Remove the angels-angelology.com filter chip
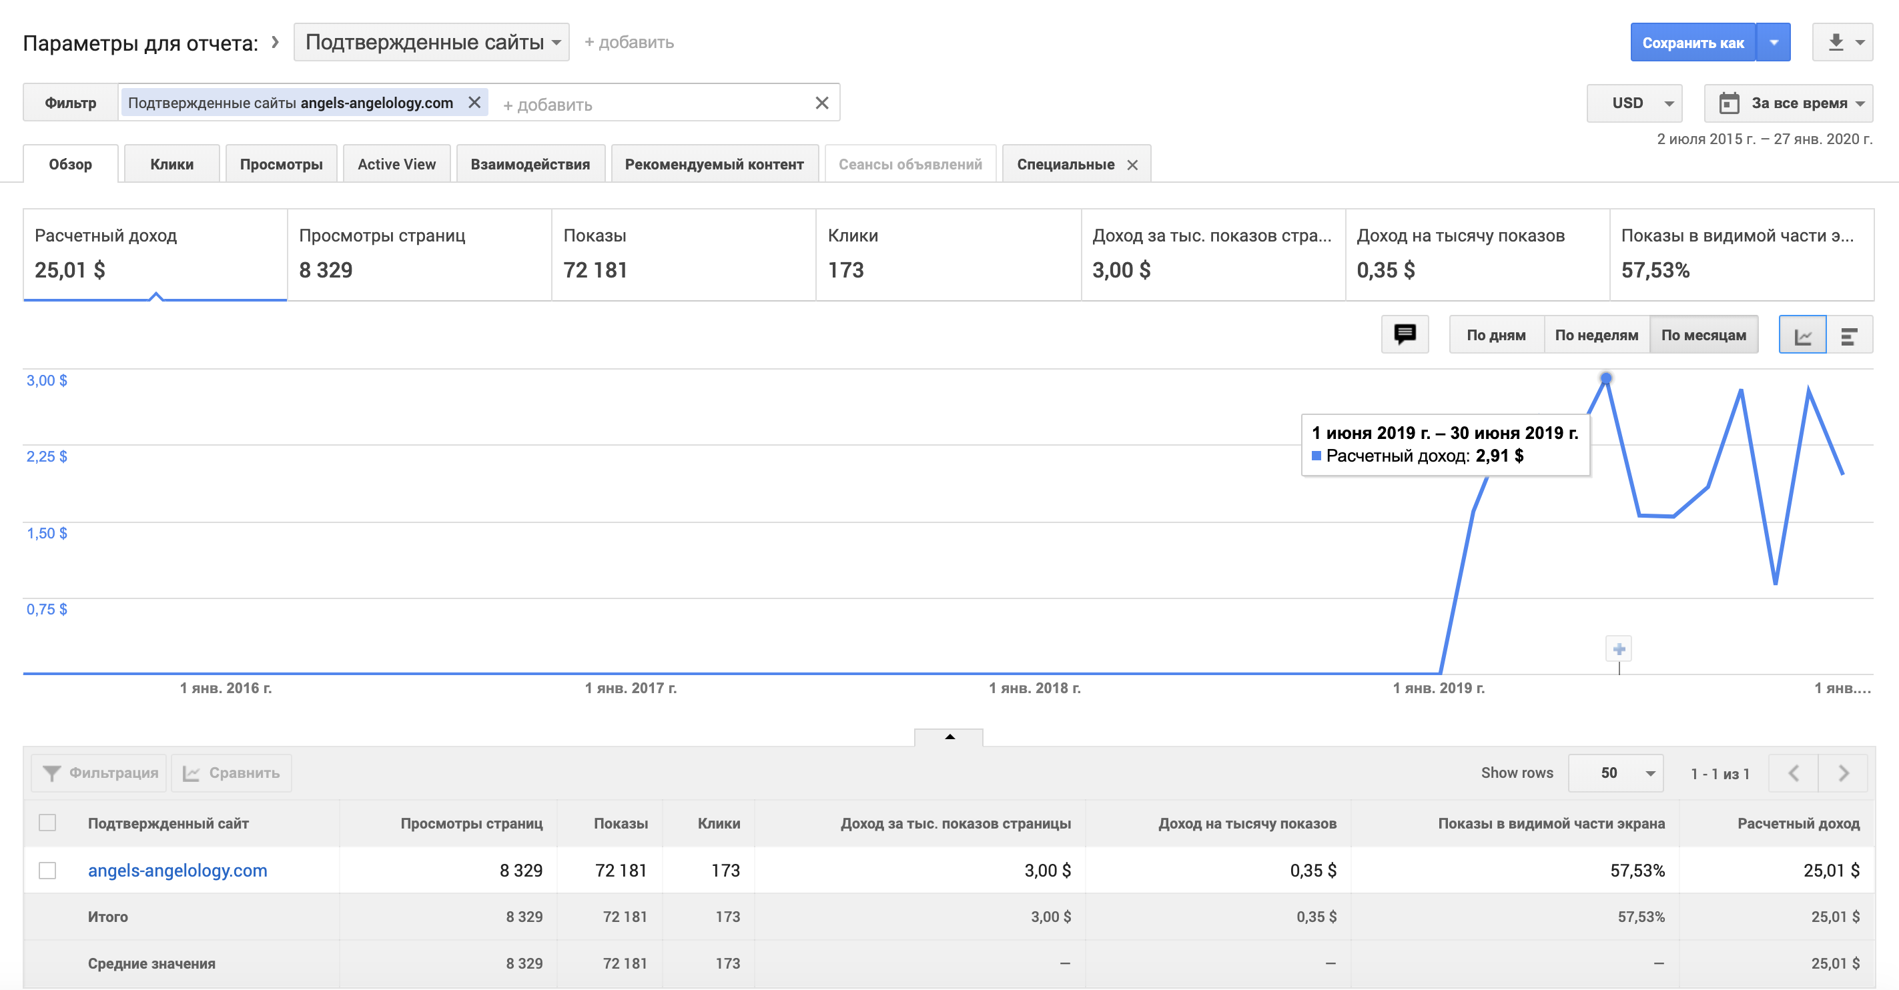 [475, 103]
